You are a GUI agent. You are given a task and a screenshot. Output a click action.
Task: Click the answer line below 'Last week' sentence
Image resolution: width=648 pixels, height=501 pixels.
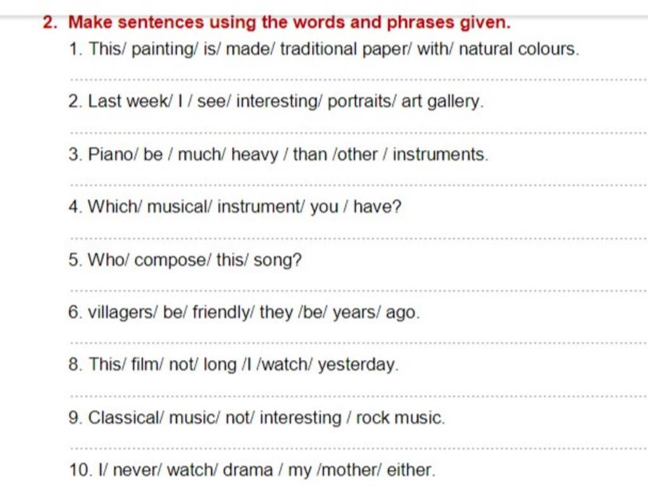coord(359,133)
